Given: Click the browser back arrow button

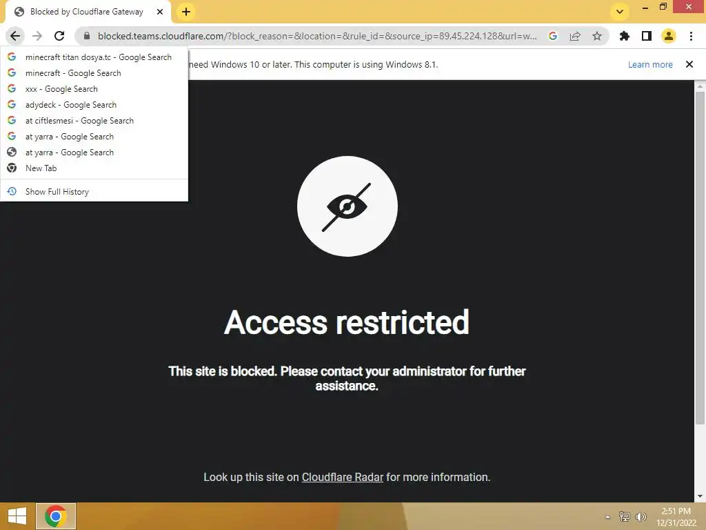Looking at the screenshot, I should (x=15, y=36).
